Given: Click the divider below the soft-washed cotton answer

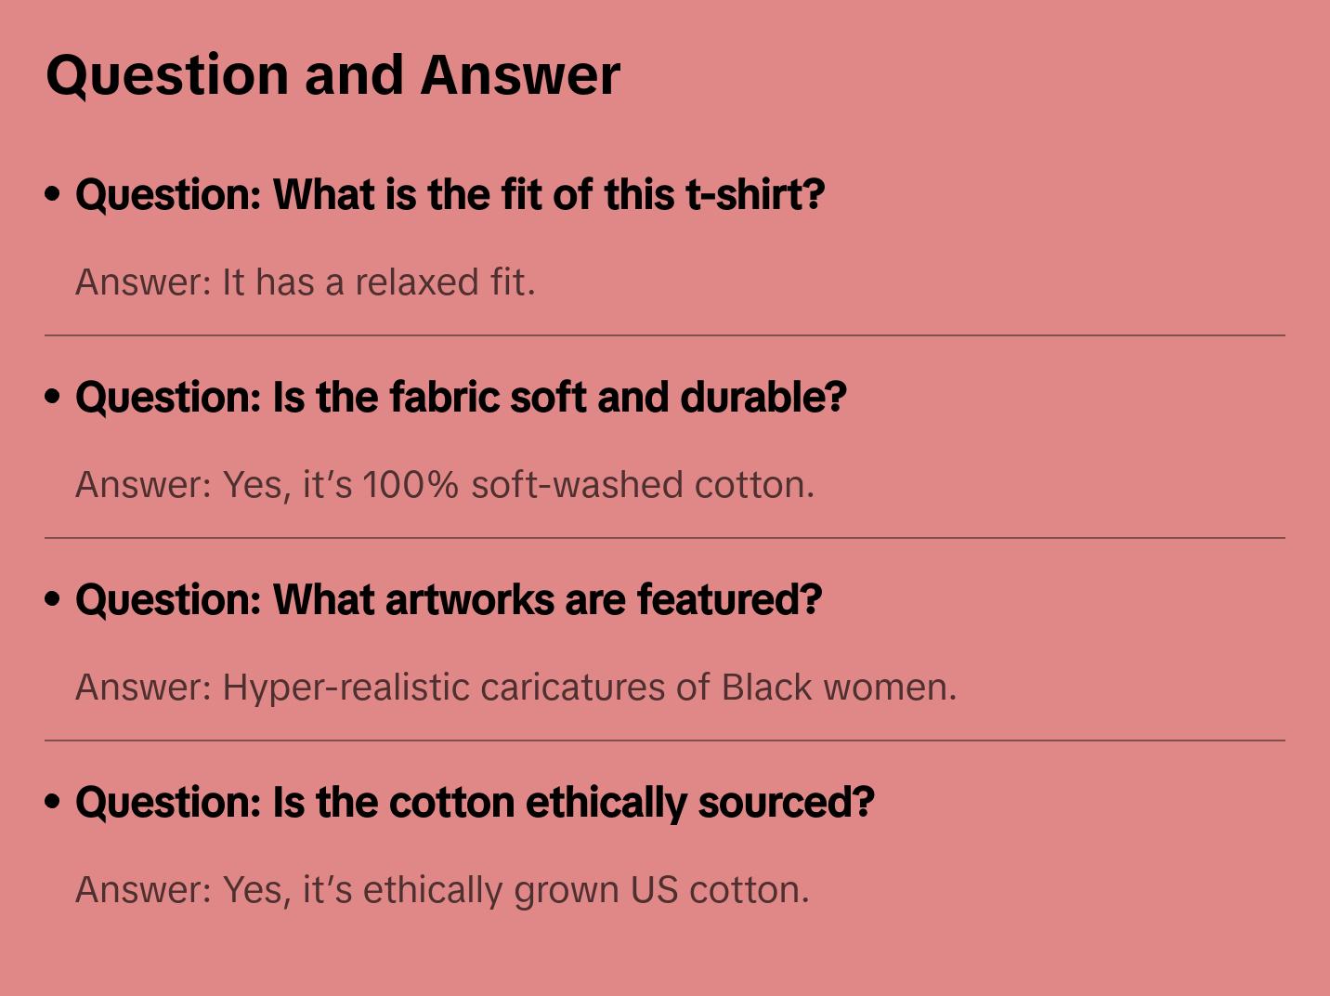Looking at the screenshot, I should [x=665, y=538].
